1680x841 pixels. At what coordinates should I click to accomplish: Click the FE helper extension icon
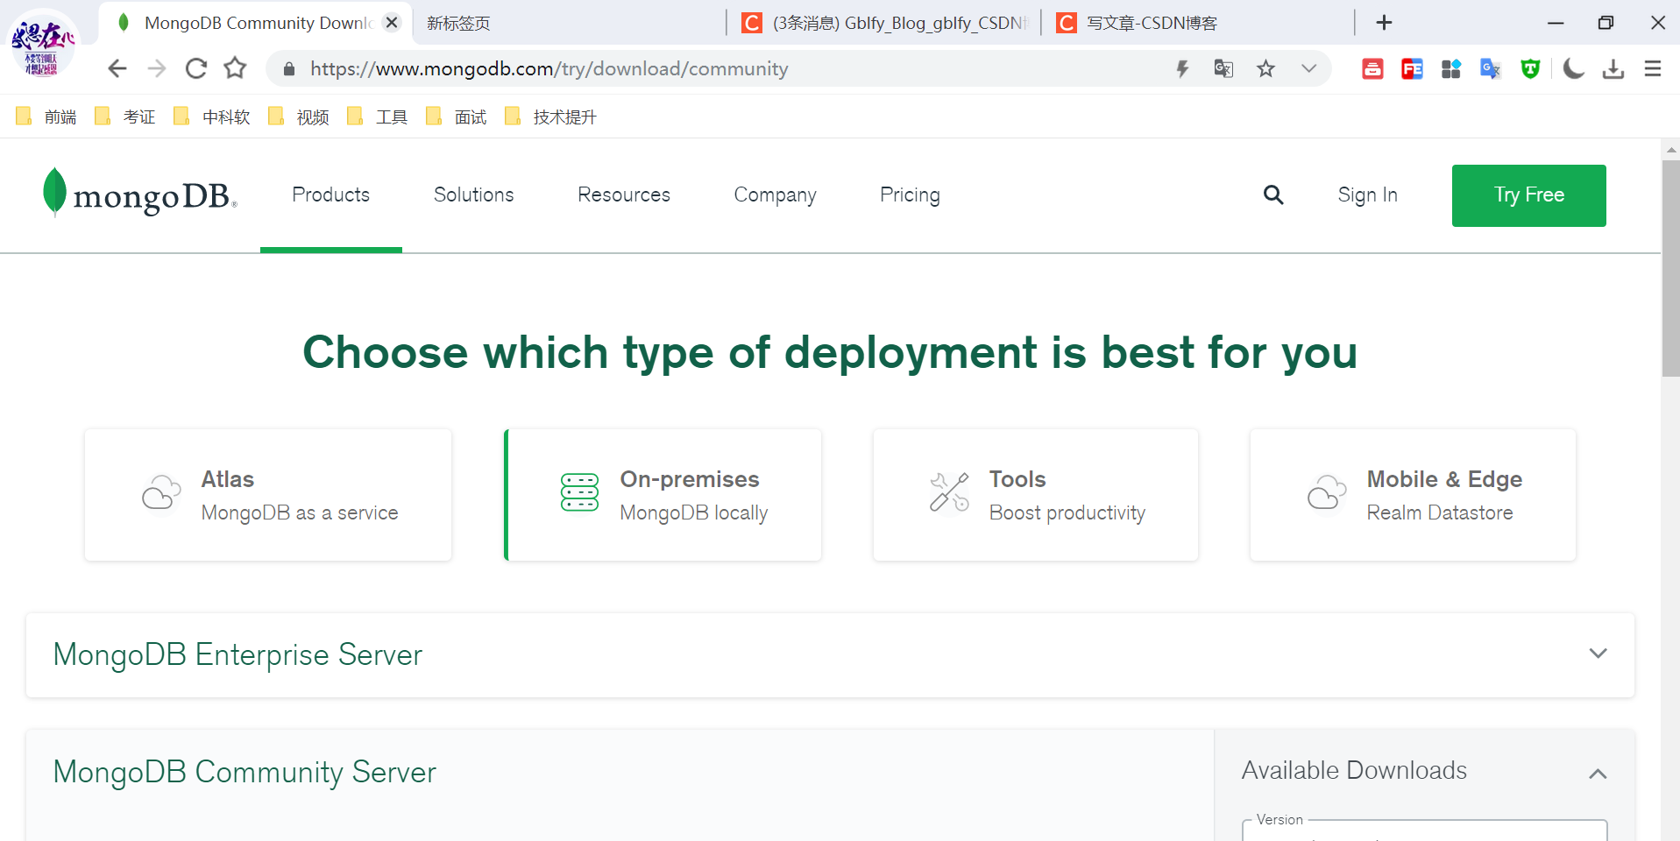(1412, 68)
